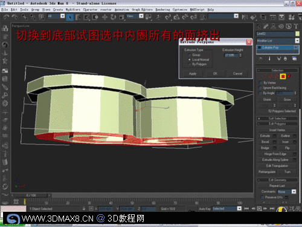Click Apply in Extrude Polygons dialog

[193, 73]
